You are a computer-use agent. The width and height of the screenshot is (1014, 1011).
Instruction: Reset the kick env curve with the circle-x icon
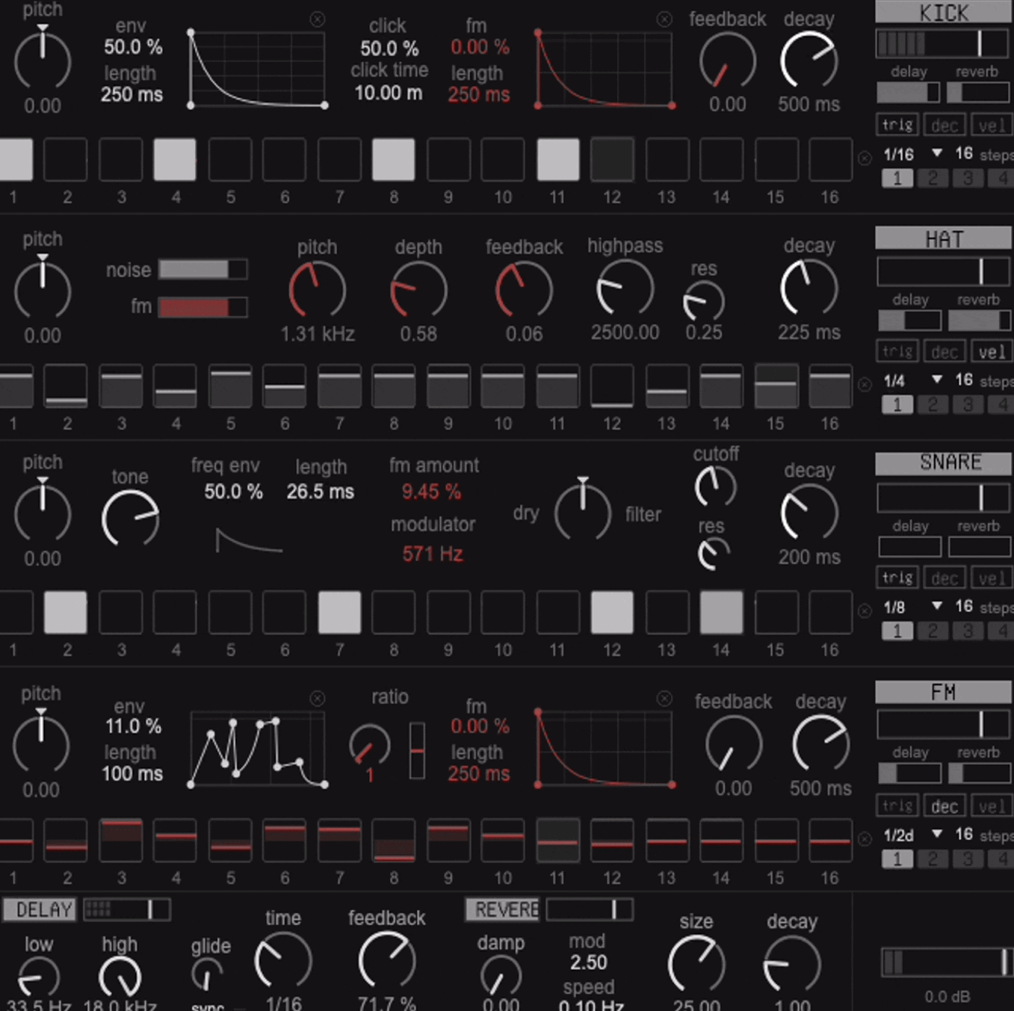pyautogui.click(x=318, y=19)
